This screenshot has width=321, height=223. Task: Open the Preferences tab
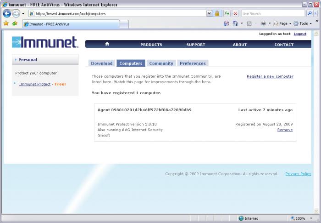(193, 63)
